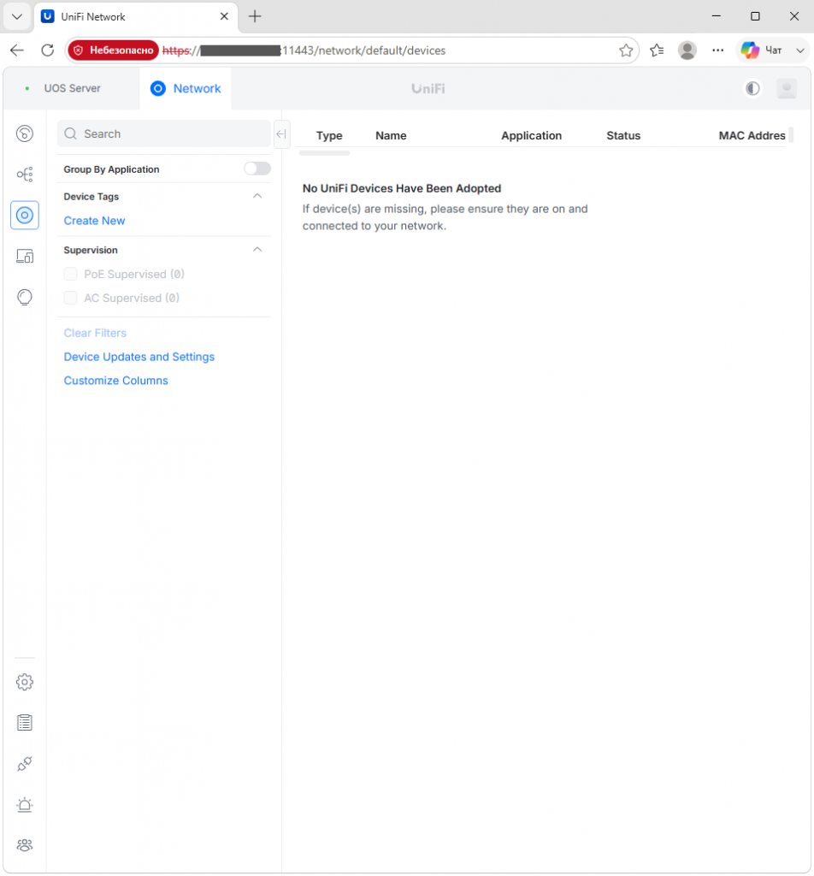Click the Небезопасно security warning badge
Screen dimensions: 814x876
[114, 50]
